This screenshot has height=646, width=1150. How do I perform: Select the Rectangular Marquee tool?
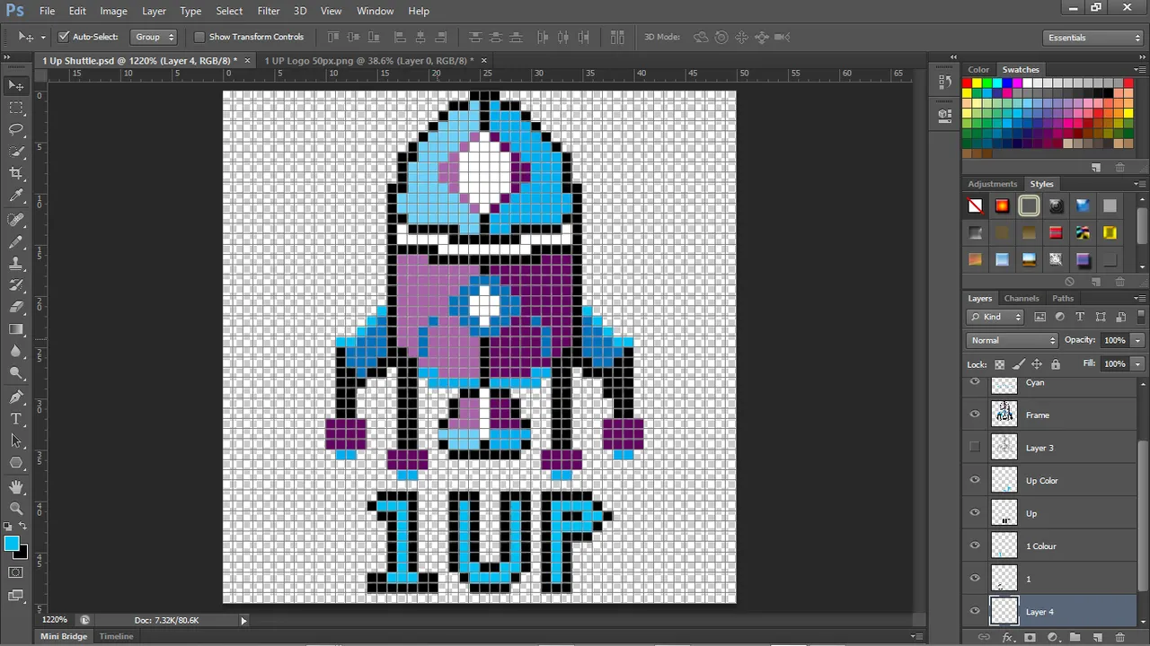tap(16, 108)
